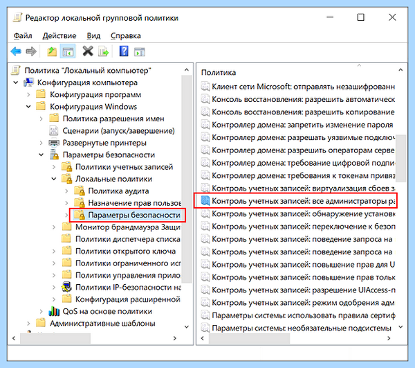This screenshot has height=368, width=415.
Task: Click the Delete X toolbar icon
Action: pos(88,51)
